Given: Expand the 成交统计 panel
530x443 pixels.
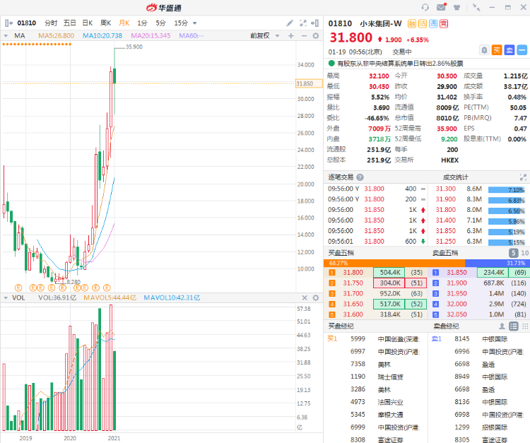Looking at the screenshot, I should pos(523,177).
